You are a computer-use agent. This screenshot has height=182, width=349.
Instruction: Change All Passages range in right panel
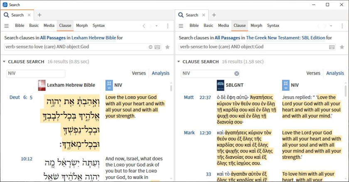tap(227, 38)
